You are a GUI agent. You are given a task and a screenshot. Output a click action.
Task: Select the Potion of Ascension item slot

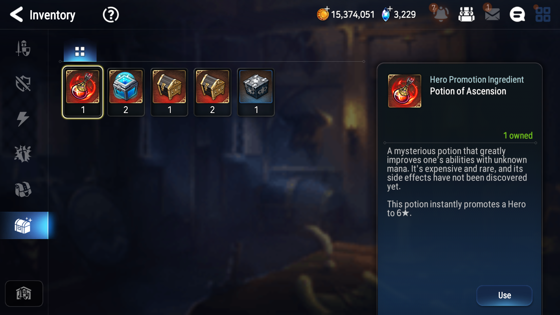83,92
